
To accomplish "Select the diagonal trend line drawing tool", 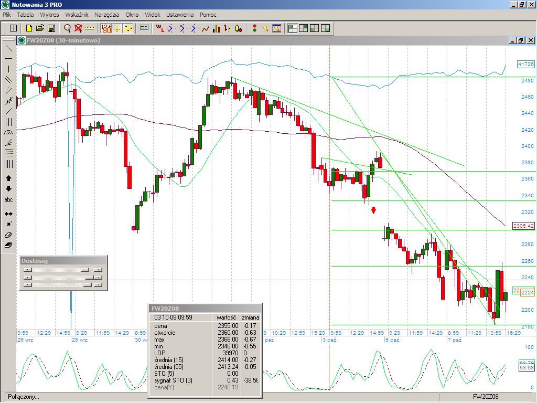I will coord(8,48).
